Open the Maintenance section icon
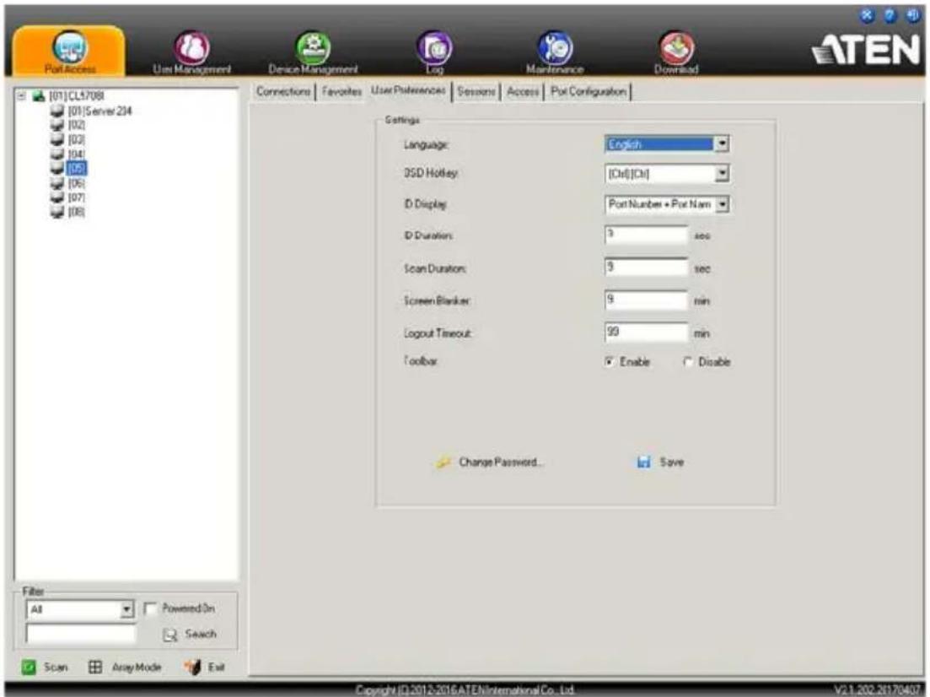 [x=555, y=47]
